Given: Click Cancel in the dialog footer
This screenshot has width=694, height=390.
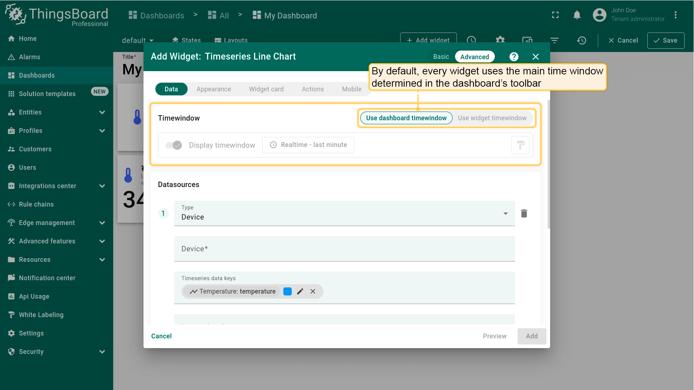Looking at the screenshot, I should point(161,336).
